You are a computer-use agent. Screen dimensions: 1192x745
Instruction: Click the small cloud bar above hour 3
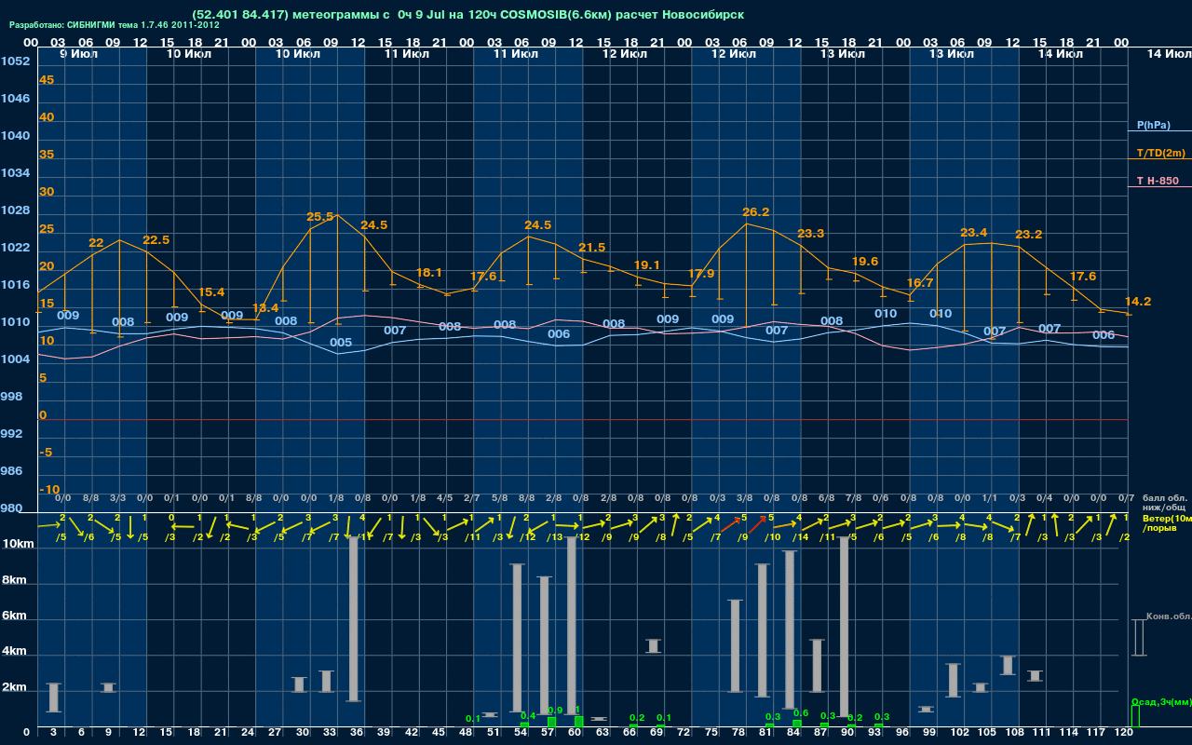53,698
